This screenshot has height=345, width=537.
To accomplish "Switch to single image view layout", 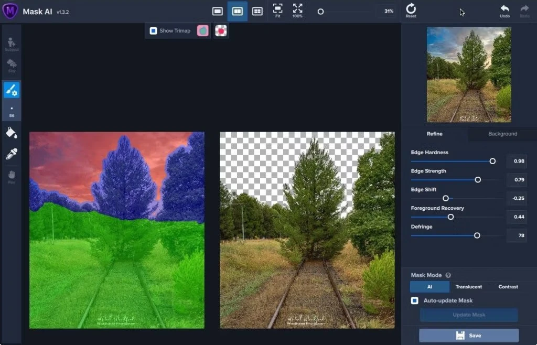I will point(217,11).
